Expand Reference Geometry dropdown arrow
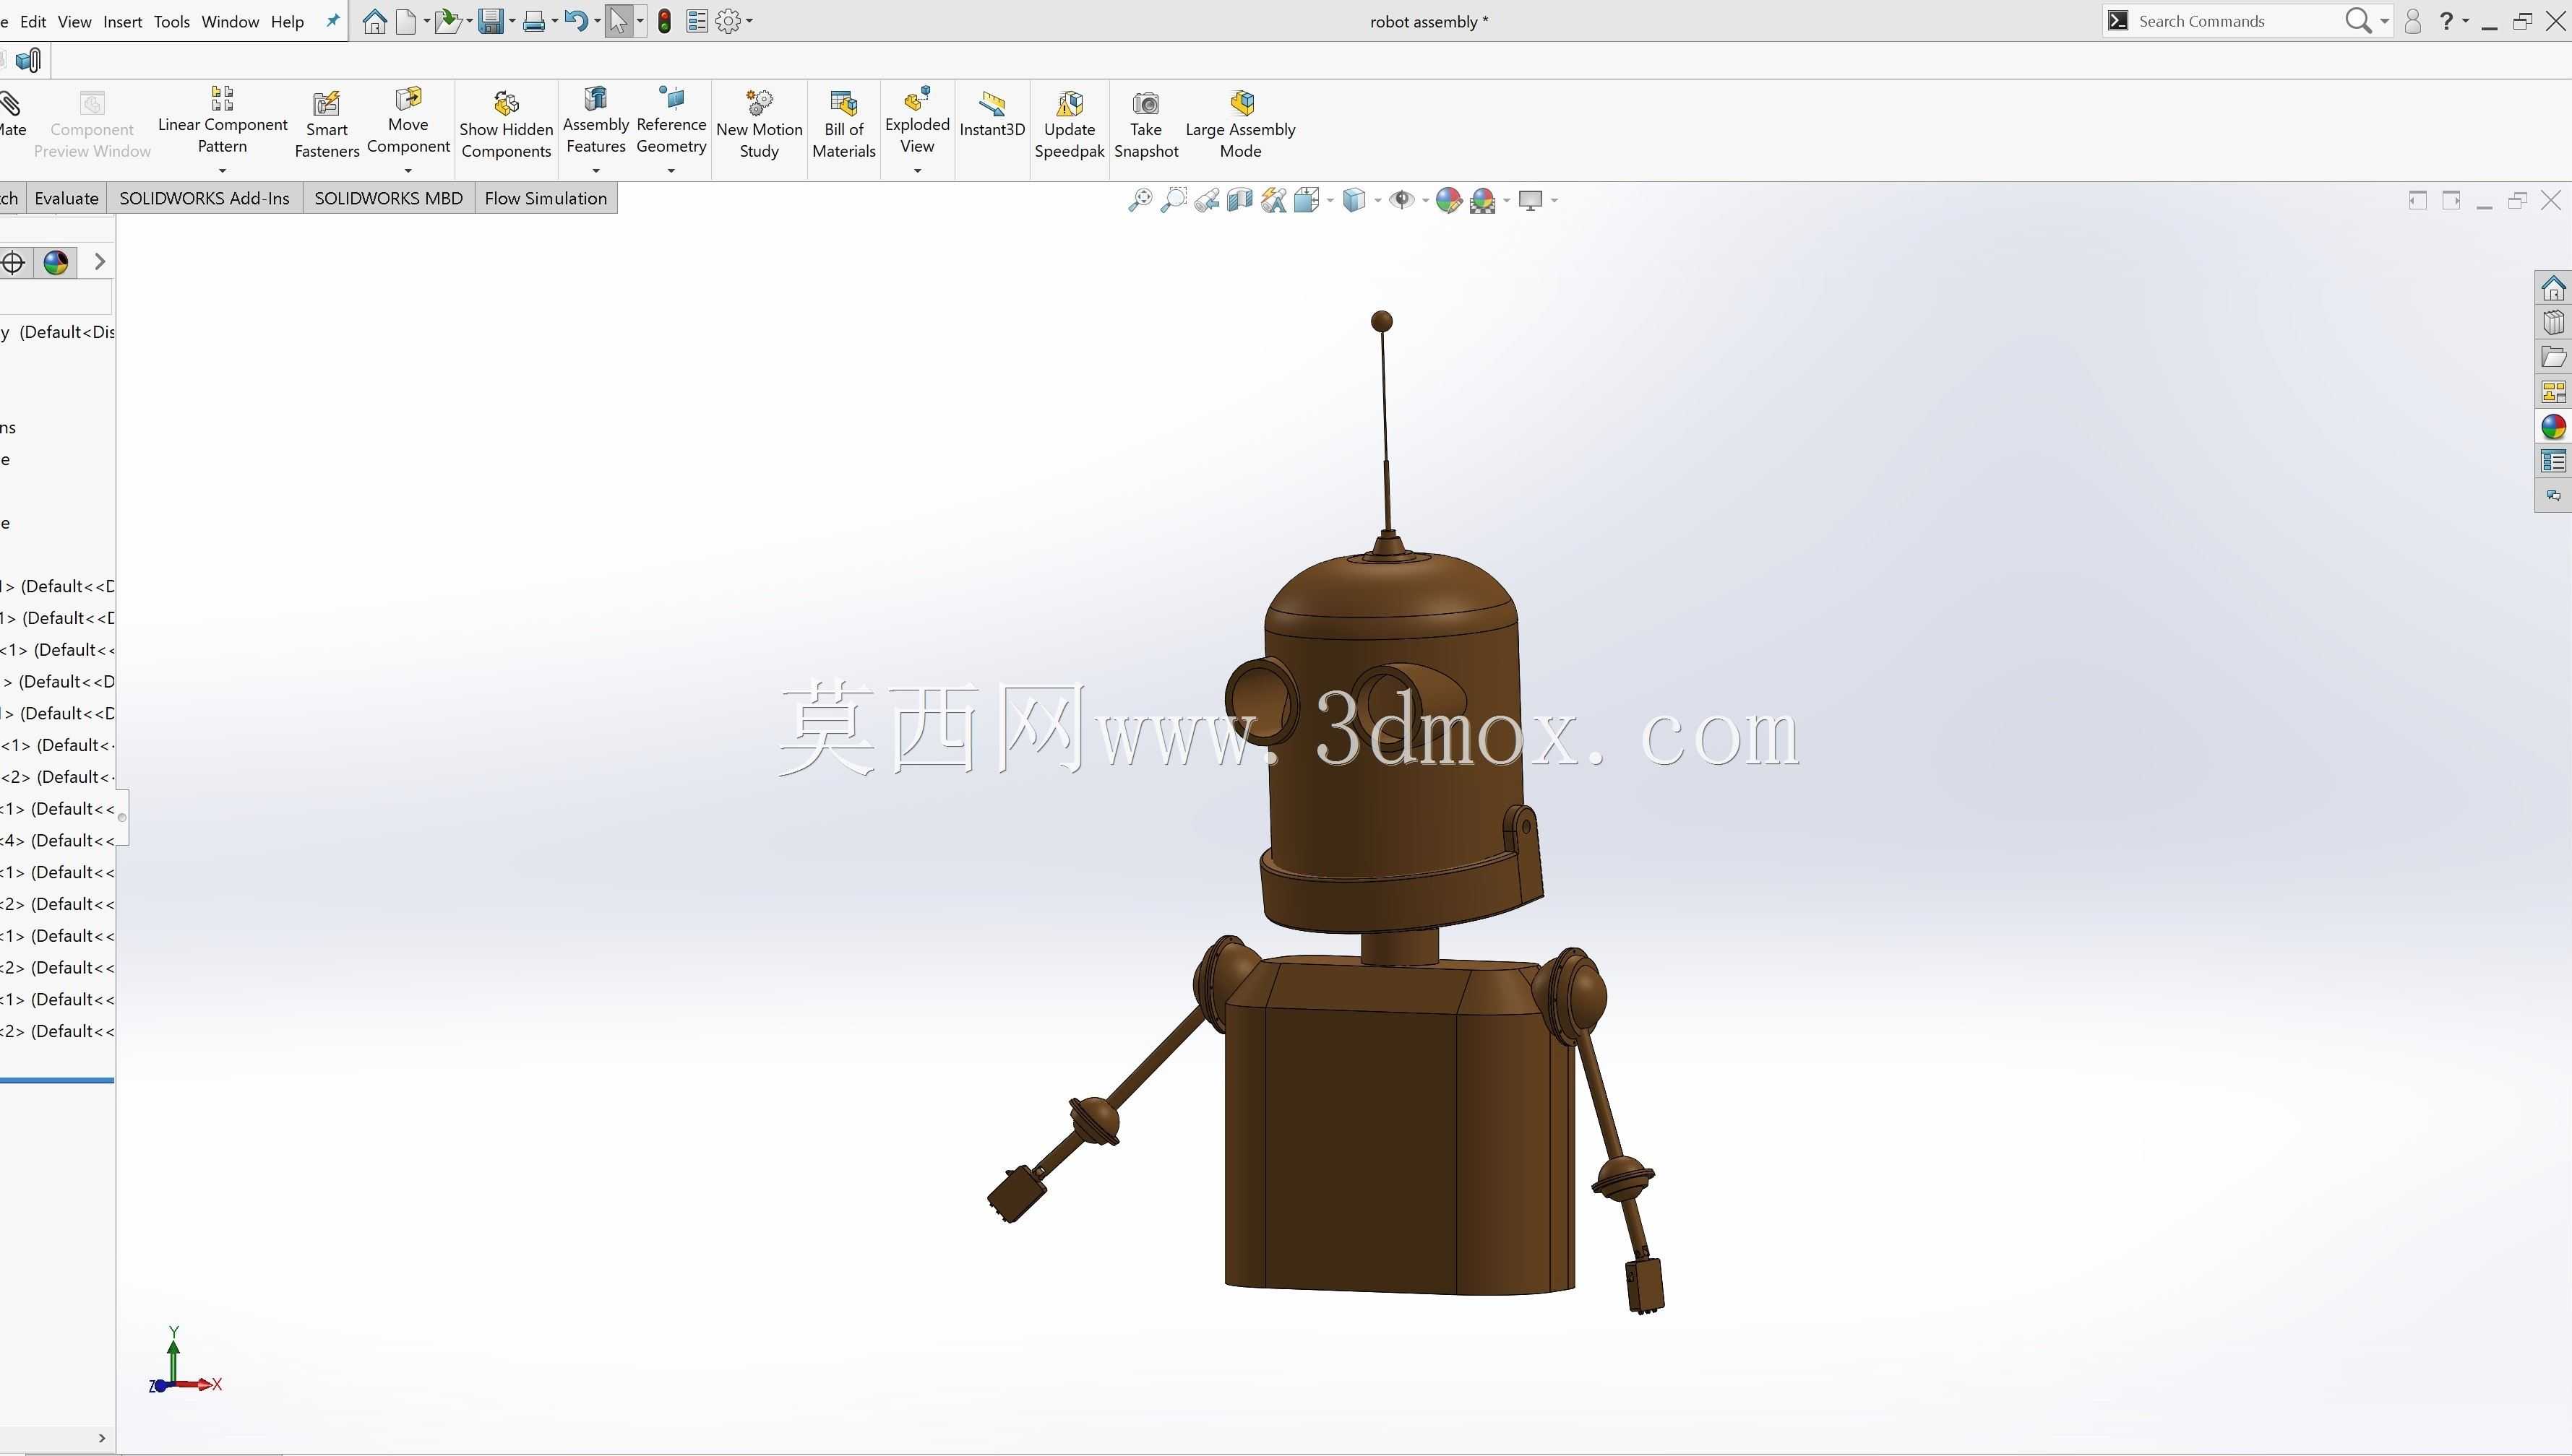 pos(671,170)
